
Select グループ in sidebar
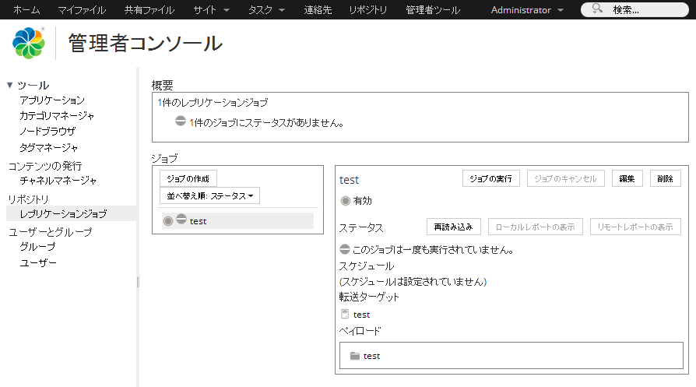(x=37, y=247)
